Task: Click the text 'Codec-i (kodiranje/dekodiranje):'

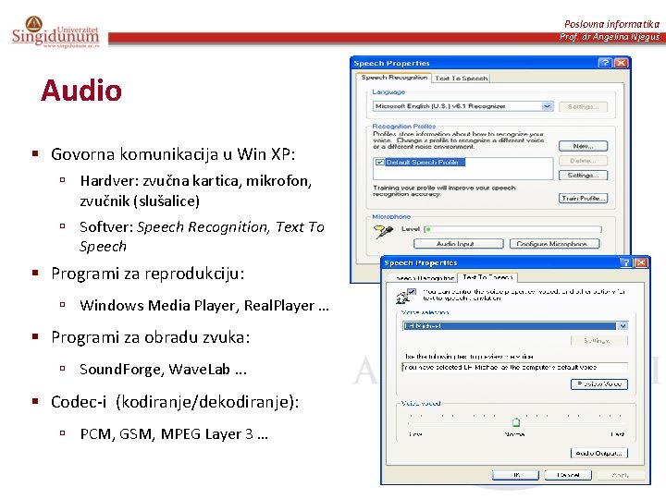Action: click(x=175, y=402)
